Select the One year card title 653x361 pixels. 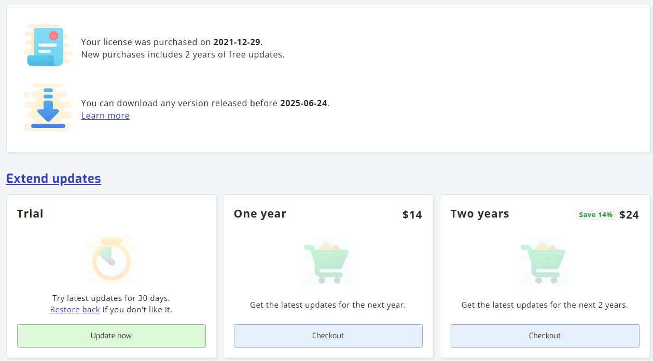point(260,214)
